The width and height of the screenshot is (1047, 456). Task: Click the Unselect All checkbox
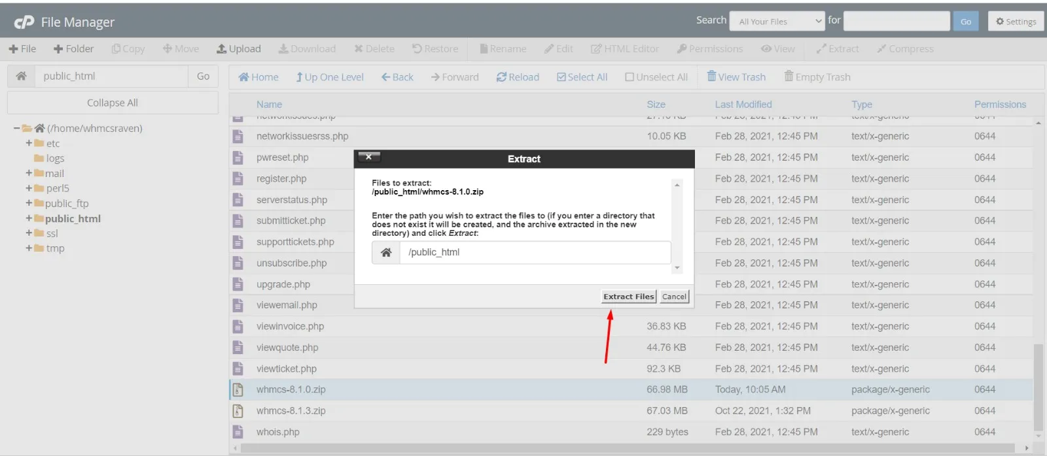click(x=630, y=77)
